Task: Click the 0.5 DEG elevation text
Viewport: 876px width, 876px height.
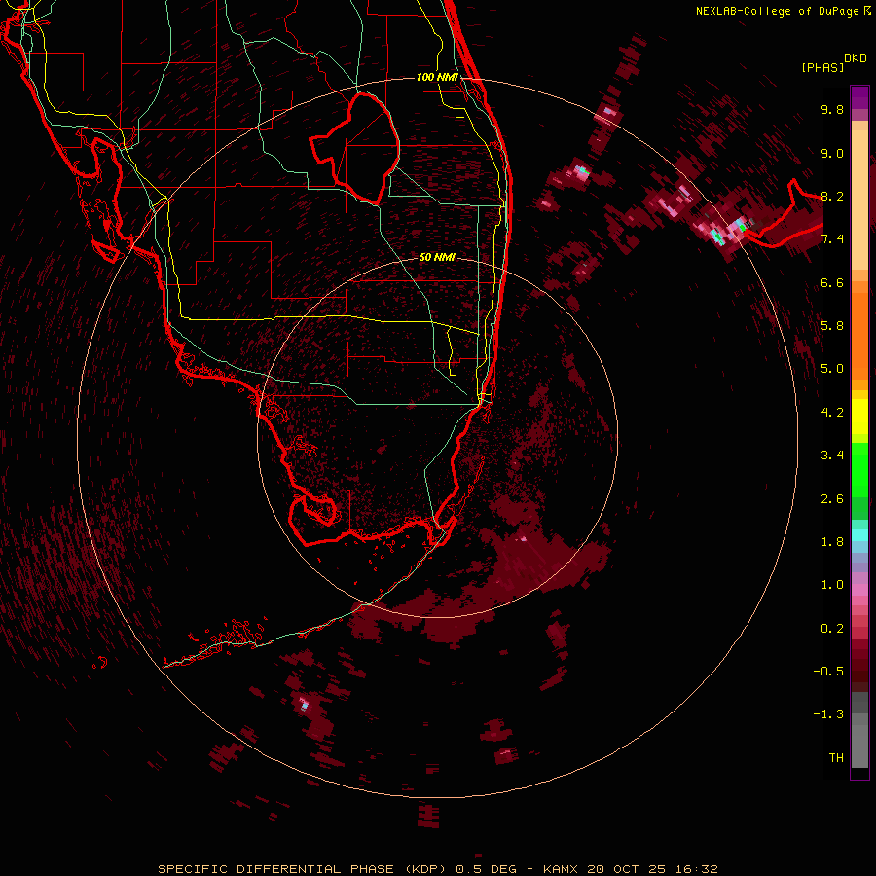Action: click(484, 869)
